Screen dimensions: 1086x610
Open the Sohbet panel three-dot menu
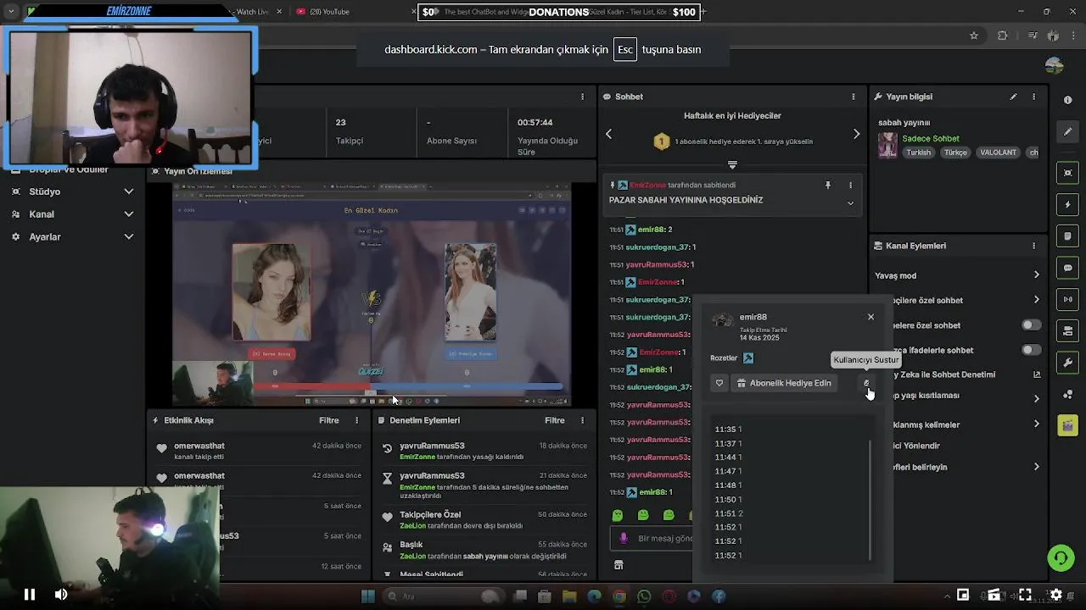853,97
